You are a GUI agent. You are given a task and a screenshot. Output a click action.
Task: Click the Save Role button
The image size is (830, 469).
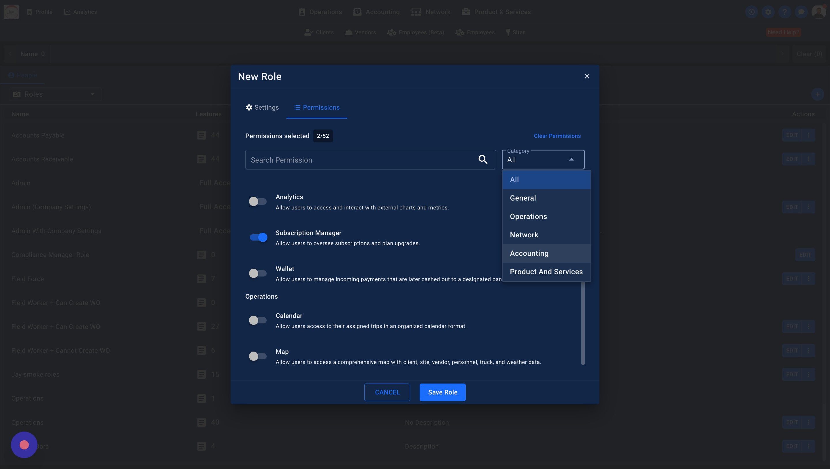tap(442, 392)
